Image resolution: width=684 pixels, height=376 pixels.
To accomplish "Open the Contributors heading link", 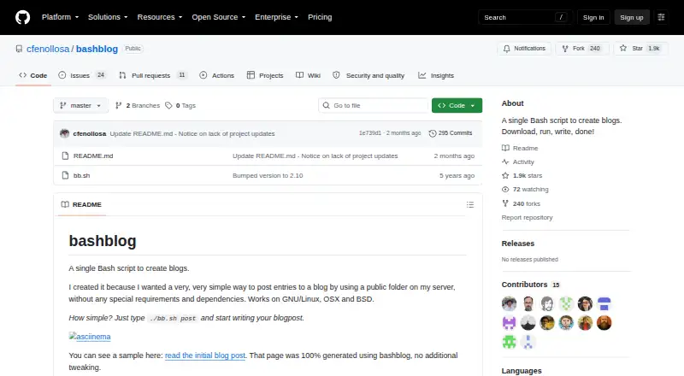I will coord(531,285).
